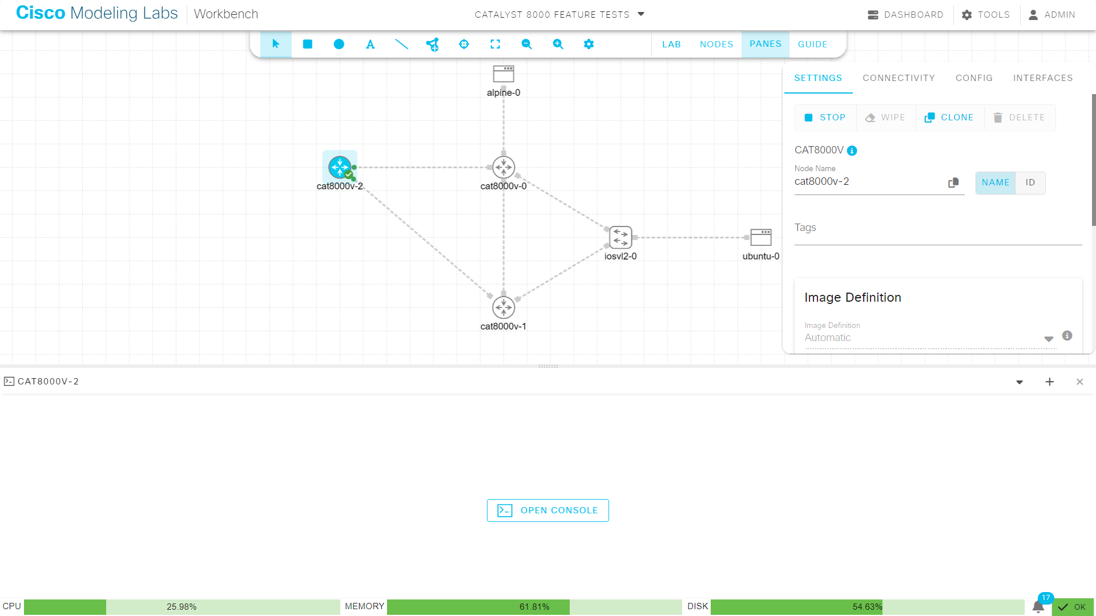Click OPEN CONSOLE for cat8000v-2
The height and width of the screenshot is (616, 1096).
547,510
